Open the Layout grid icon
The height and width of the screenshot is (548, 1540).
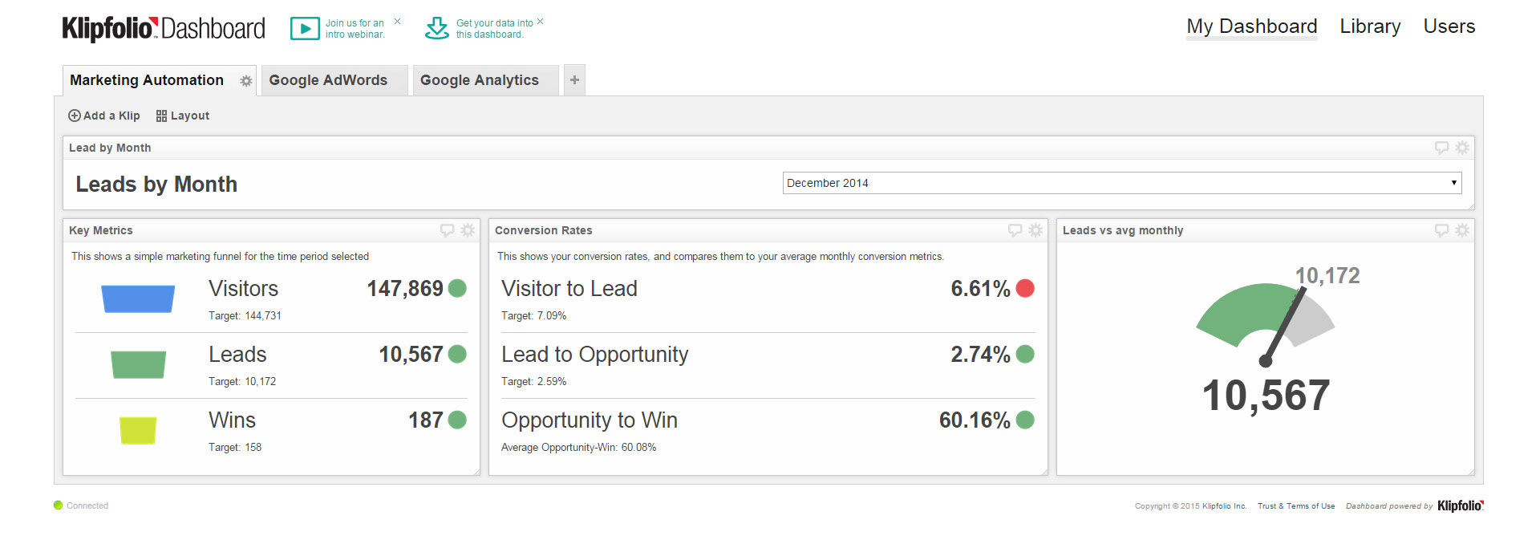click(x=160, y=116)
